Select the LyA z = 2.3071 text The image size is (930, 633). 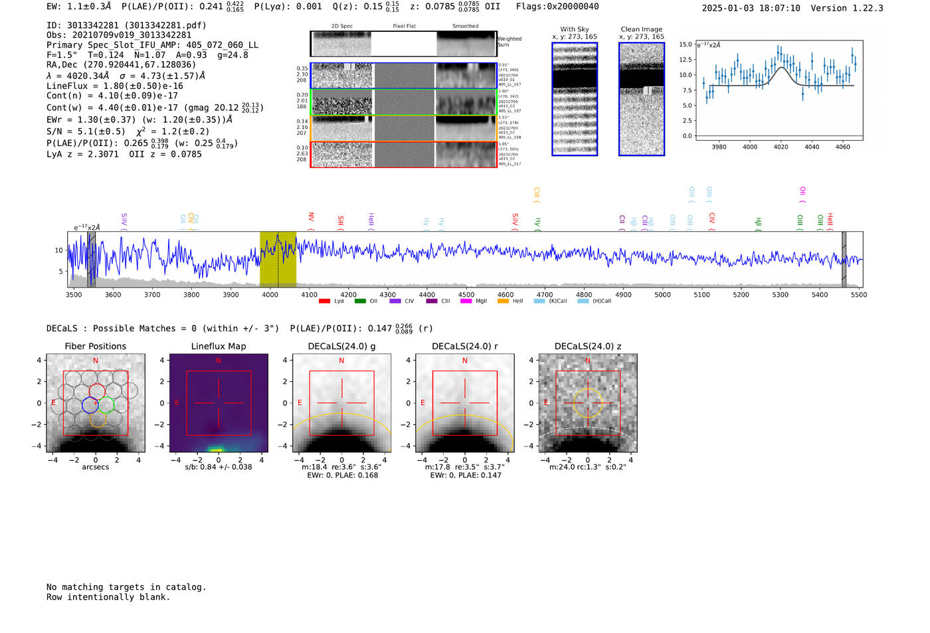[82, 154]
